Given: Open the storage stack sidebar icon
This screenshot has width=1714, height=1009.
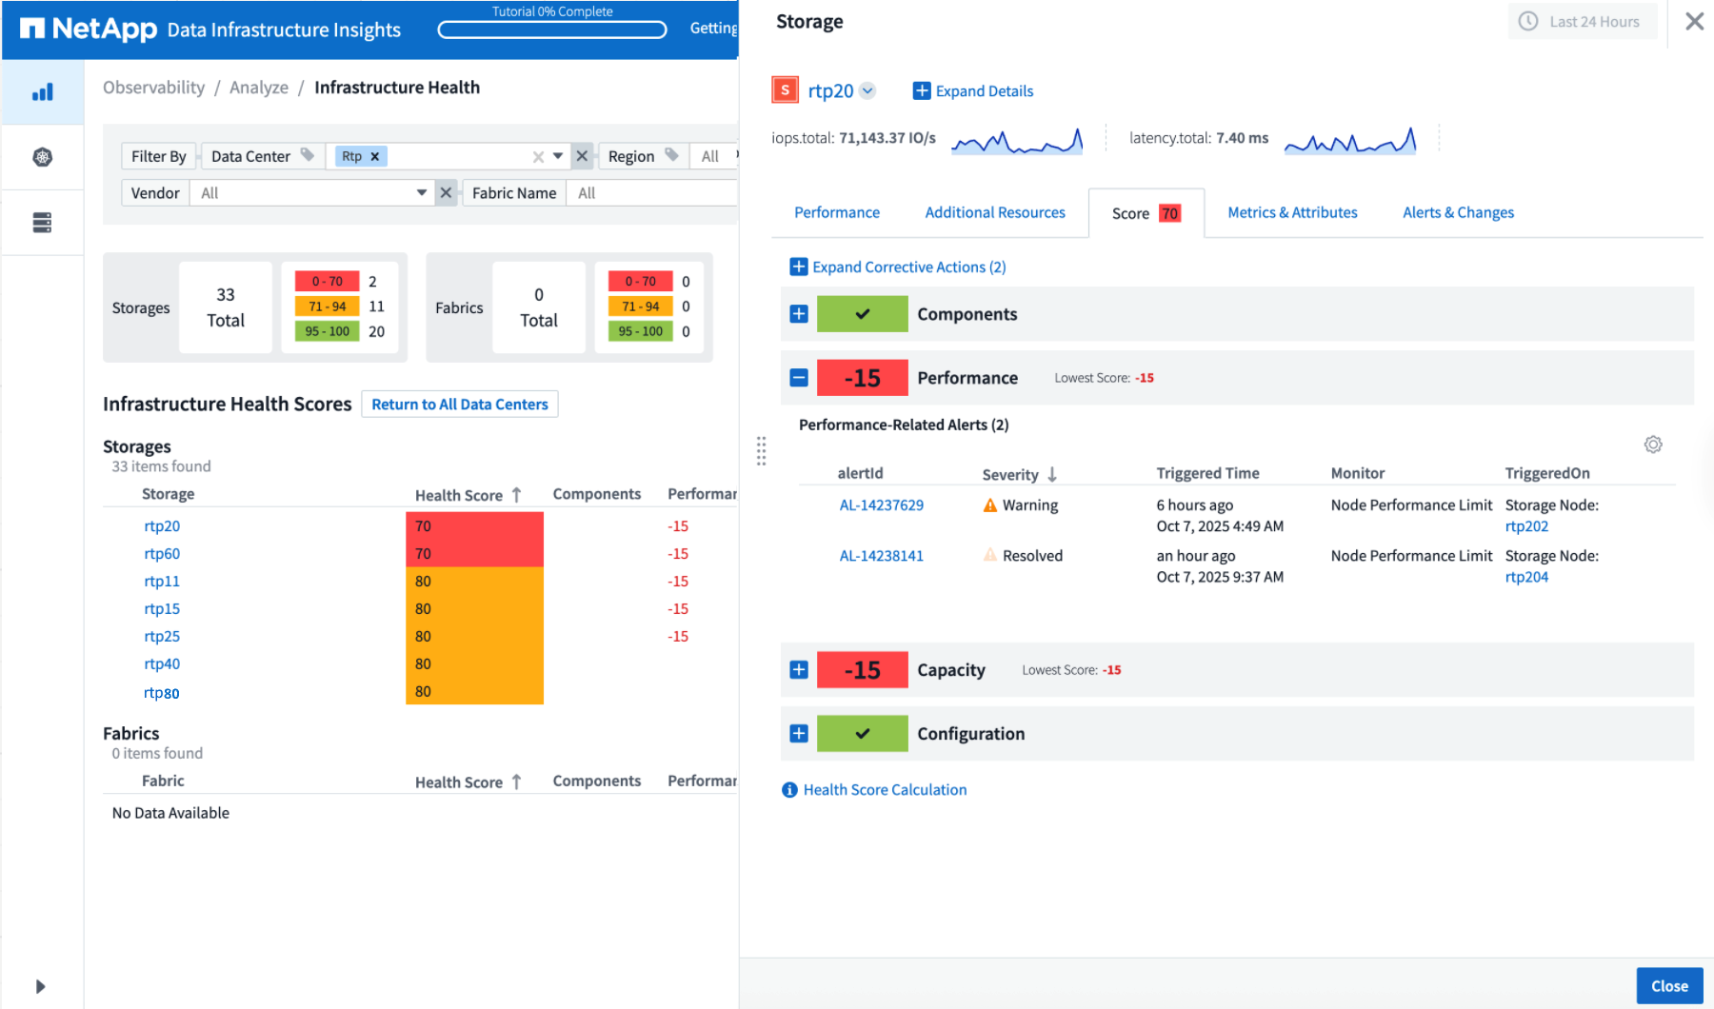Looking at the screenshot, I should pos(43,223).
